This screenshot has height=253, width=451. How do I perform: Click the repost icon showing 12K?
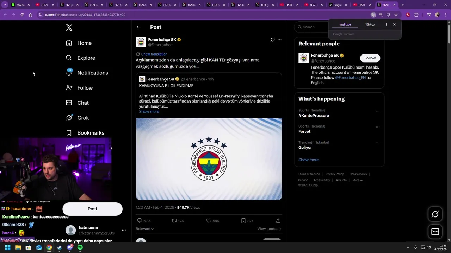point(174,221)
